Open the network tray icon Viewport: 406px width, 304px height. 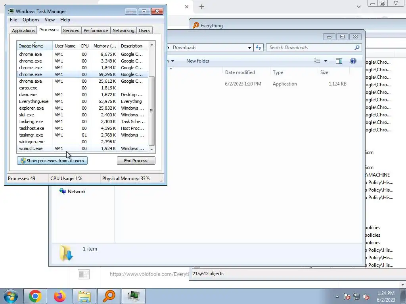click(356, 296)
